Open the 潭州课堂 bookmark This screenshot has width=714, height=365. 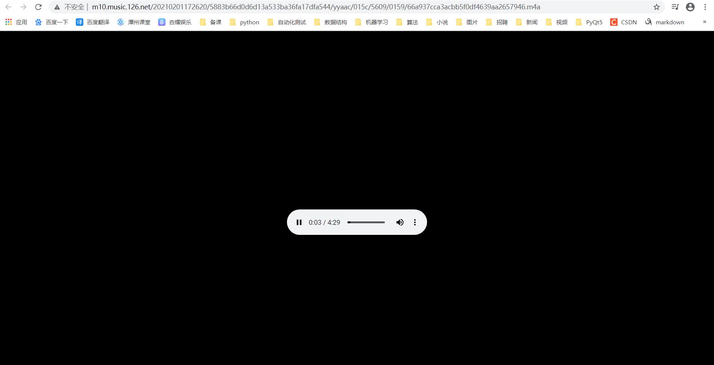(x=134, y=22)
